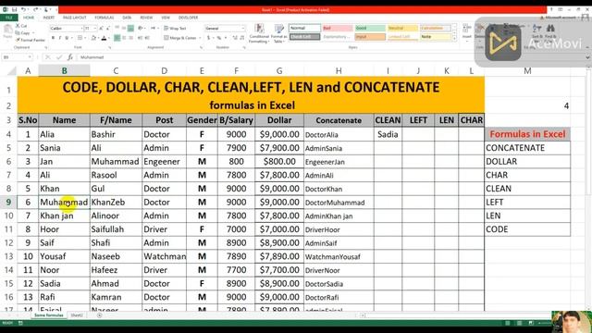
Task: Select the Select All corner button
Action: tap(11, 70)
